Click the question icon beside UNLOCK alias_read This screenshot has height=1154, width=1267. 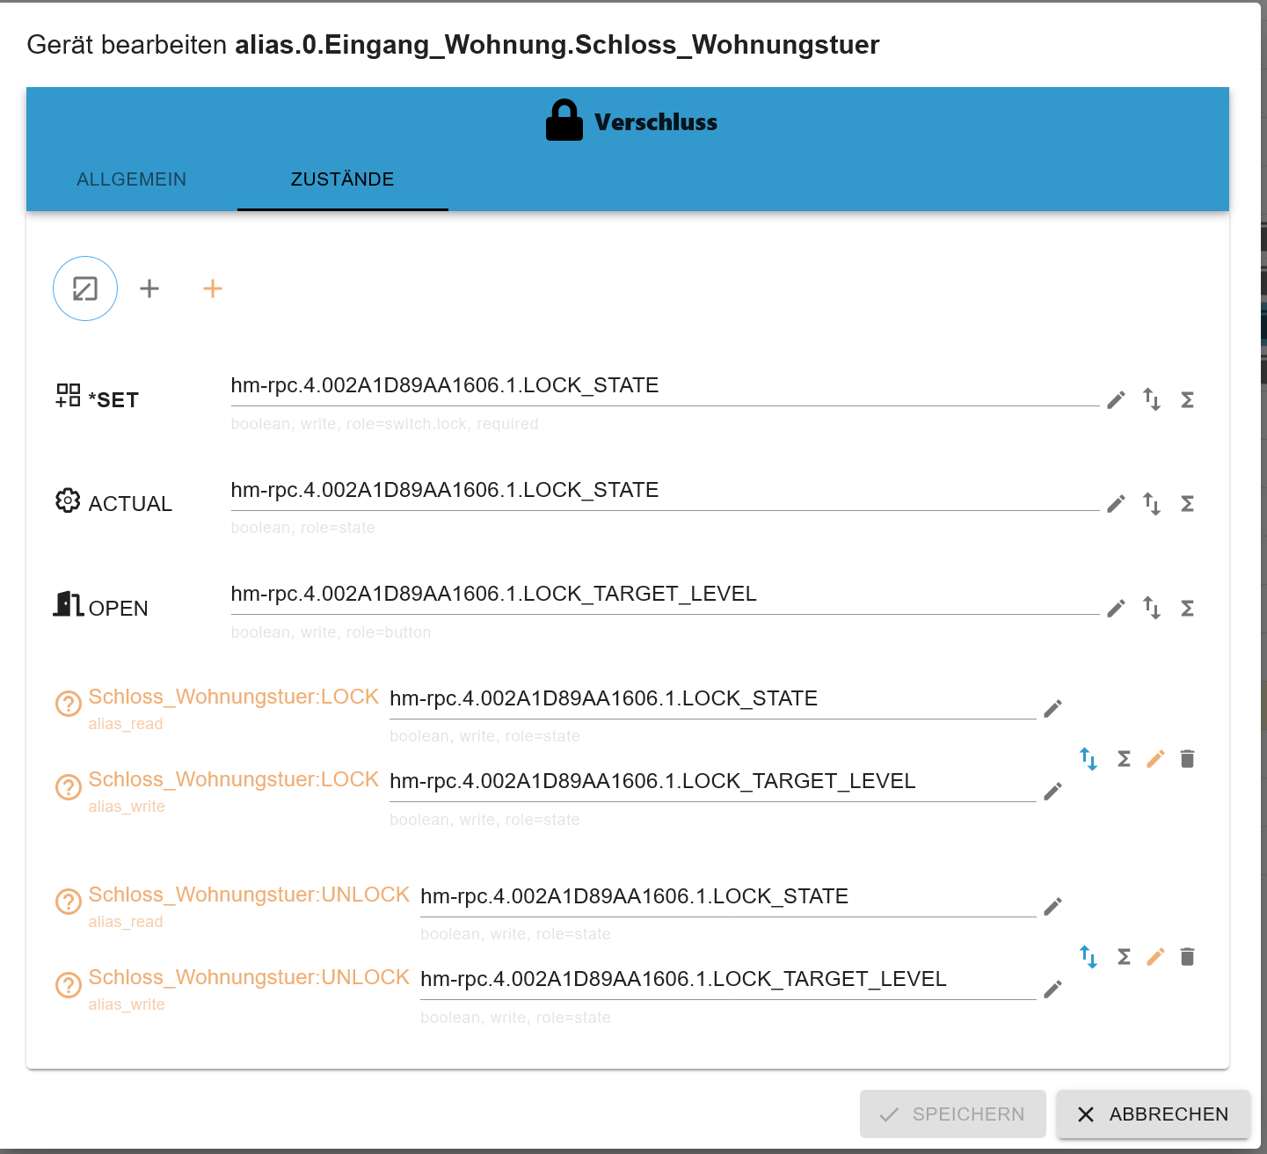[69, 902]
